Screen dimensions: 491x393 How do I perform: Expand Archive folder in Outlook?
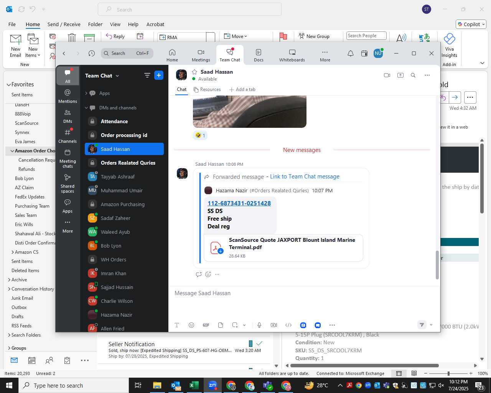(x=9, y=280)
